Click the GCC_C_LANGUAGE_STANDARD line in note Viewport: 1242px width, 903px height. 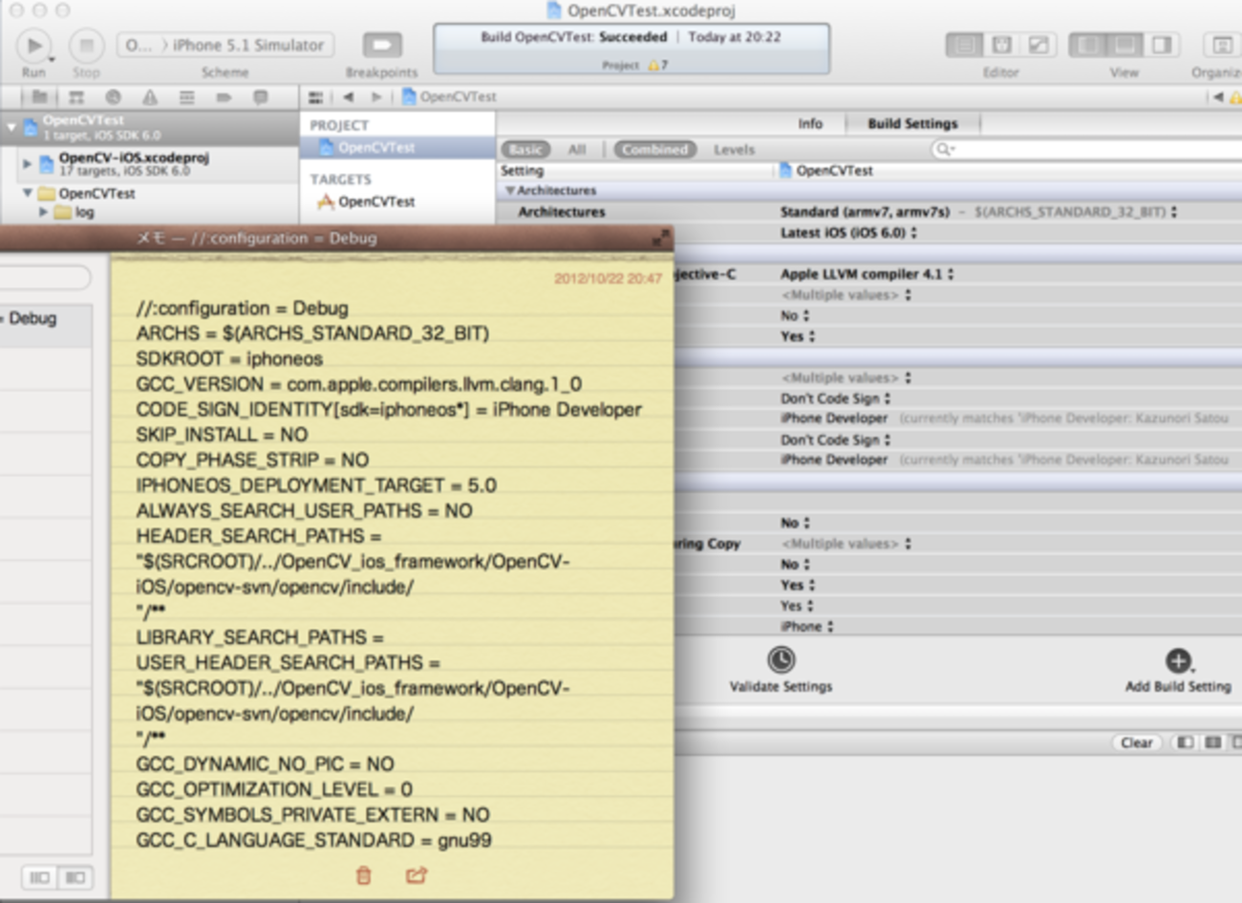tap(314, 840)
